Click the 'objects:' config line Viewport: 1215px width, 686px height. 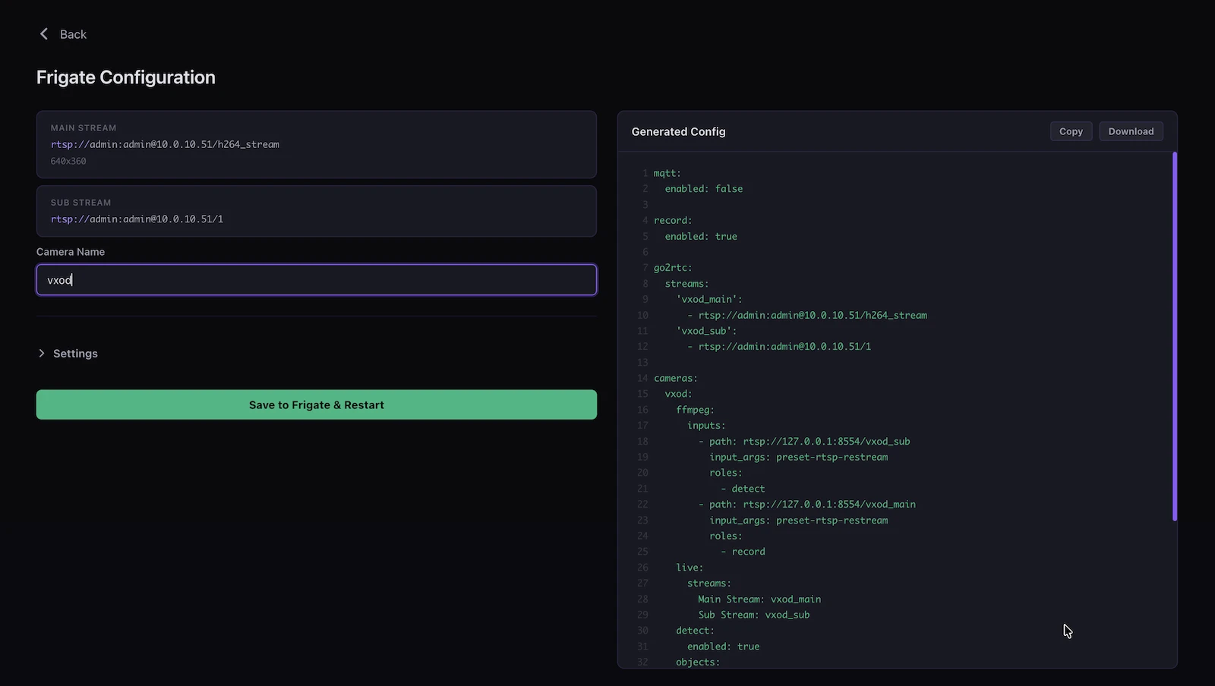click(698, 662)
